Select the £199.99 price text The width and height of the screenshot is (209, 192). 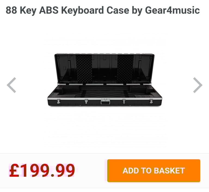42,170
